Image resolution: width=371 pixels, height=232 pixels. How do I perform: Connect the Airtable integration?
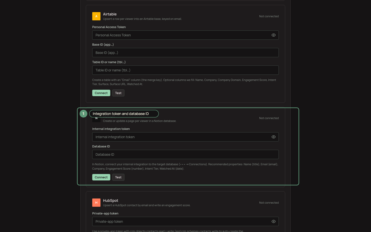tap(101, 93)
